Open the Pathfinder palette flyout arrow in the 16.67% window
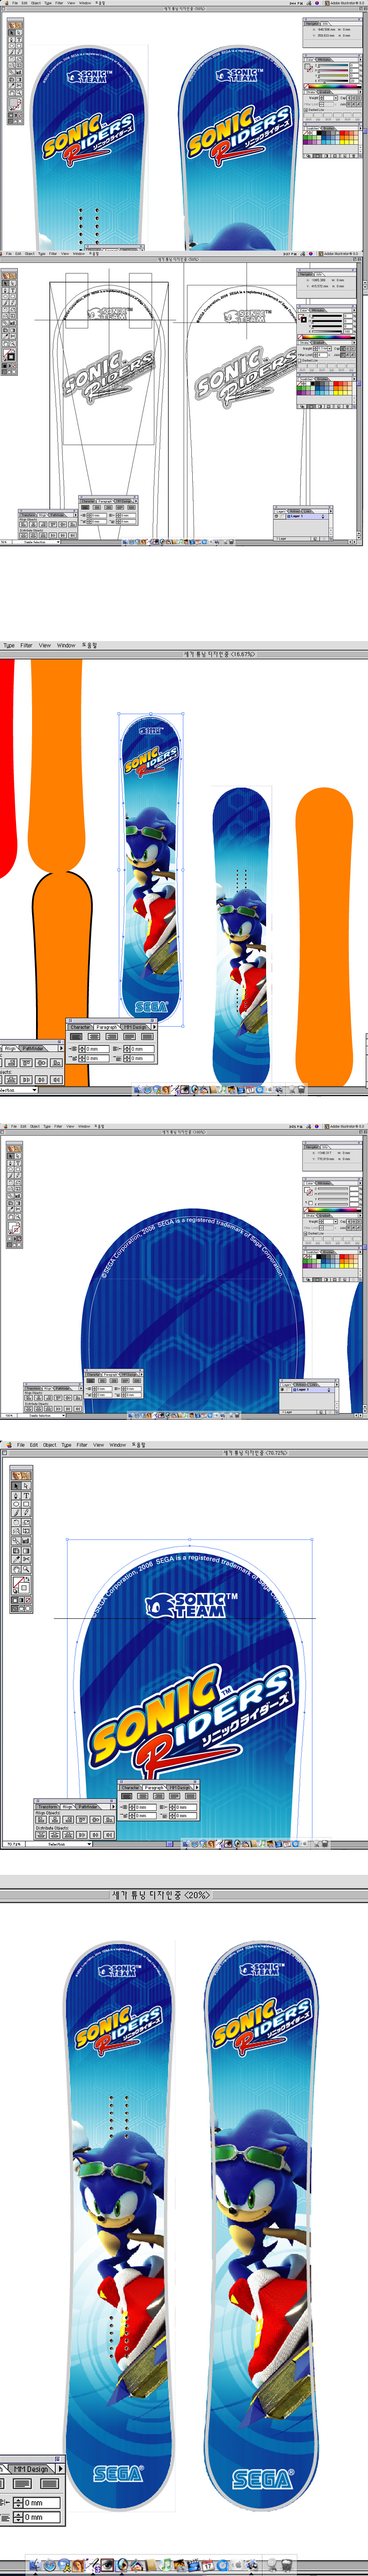Viewport: 368px width, 2576px height. click(61, 1048)
